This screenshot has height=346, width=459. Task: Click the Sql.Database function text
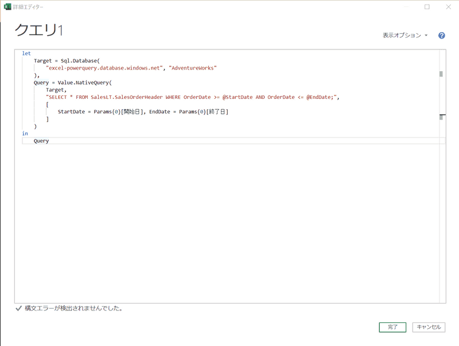tap(80, 61)
